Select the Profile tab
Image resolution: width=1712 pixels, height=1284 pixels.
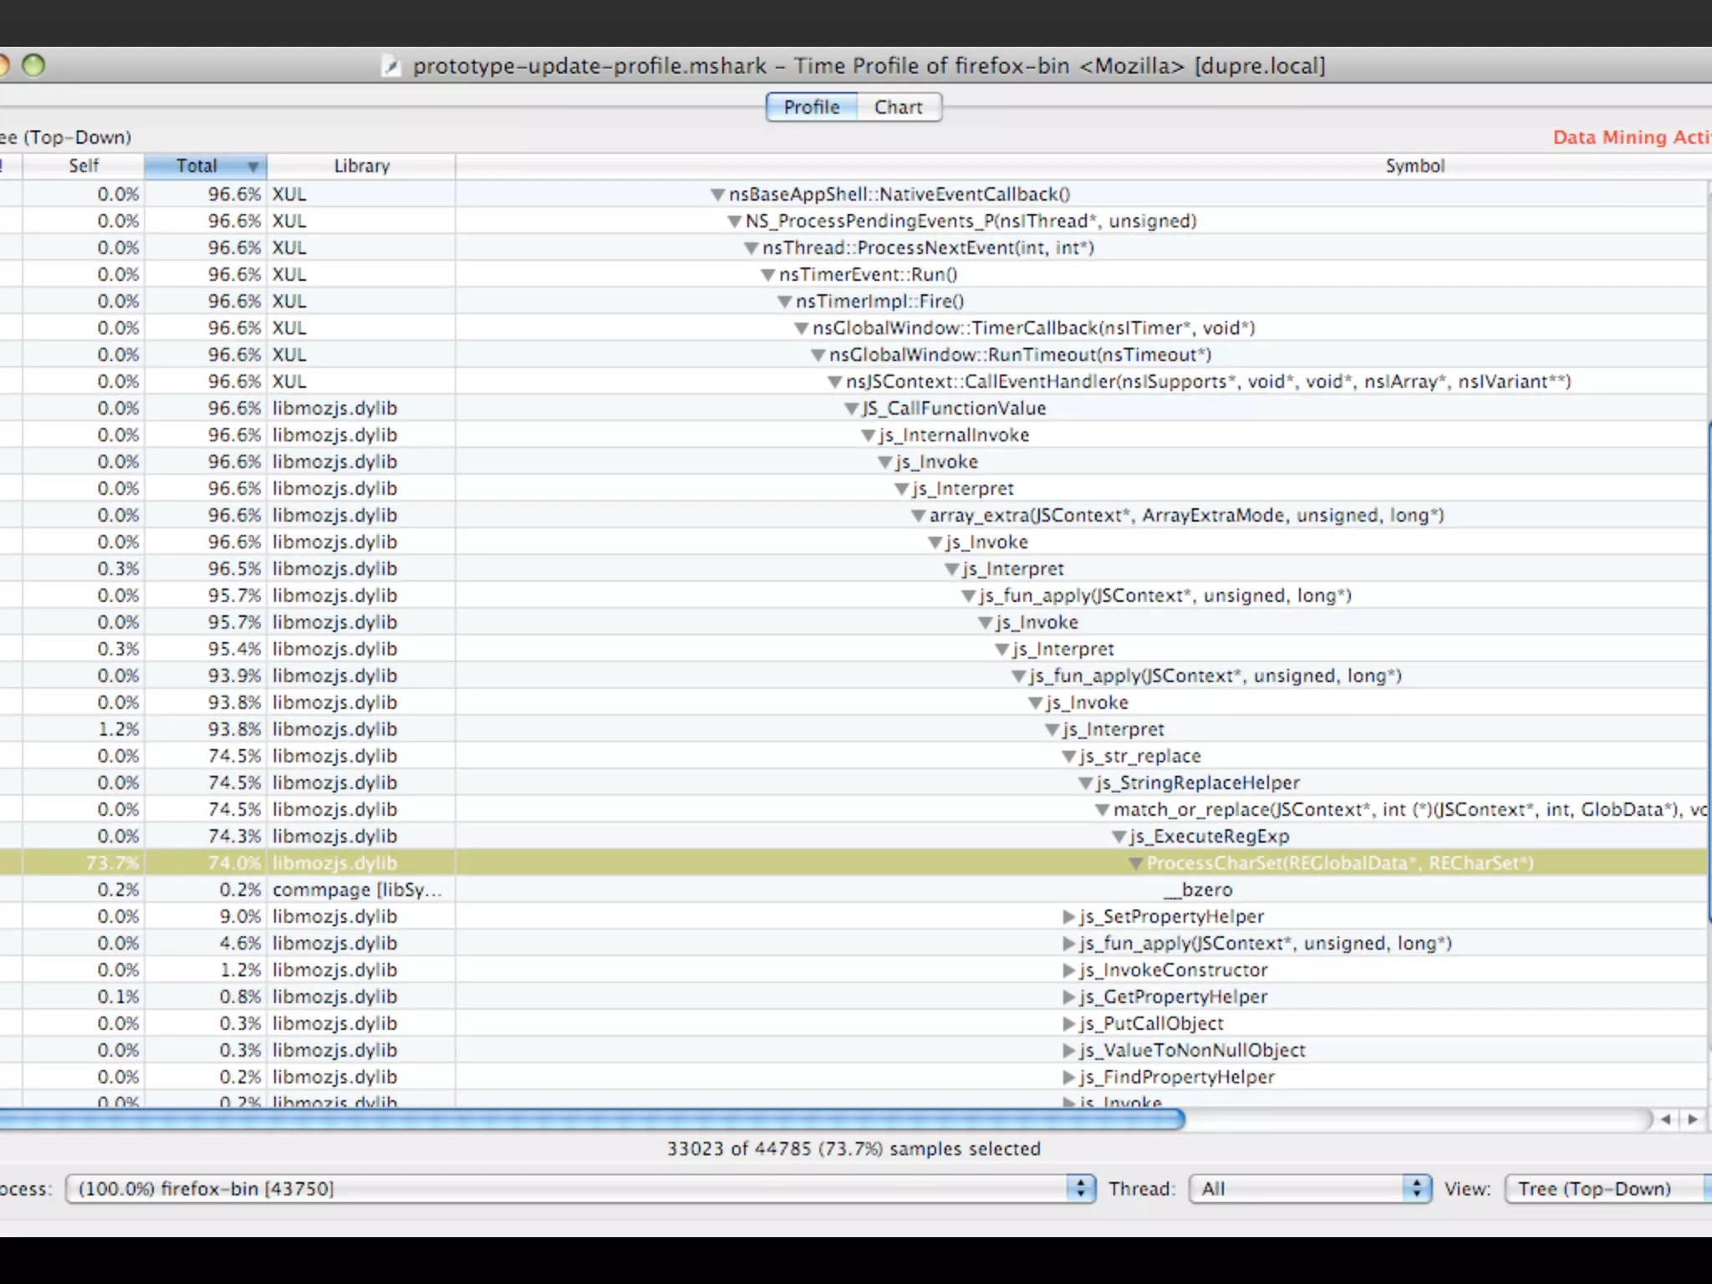811,107
